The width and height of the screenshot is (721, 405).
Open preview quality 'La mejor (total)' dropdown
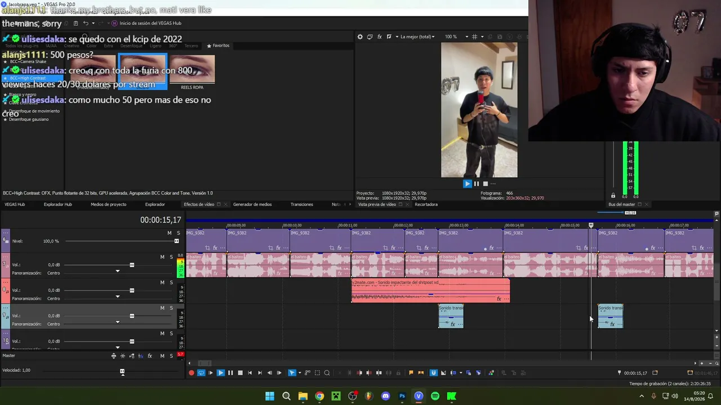point(416,37)
